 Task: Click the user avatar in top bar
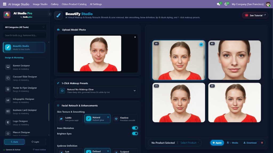tap(268, 4)
